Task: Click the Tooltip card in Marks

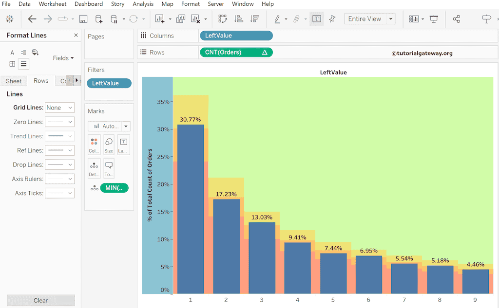Action: [x=109, y=168]
